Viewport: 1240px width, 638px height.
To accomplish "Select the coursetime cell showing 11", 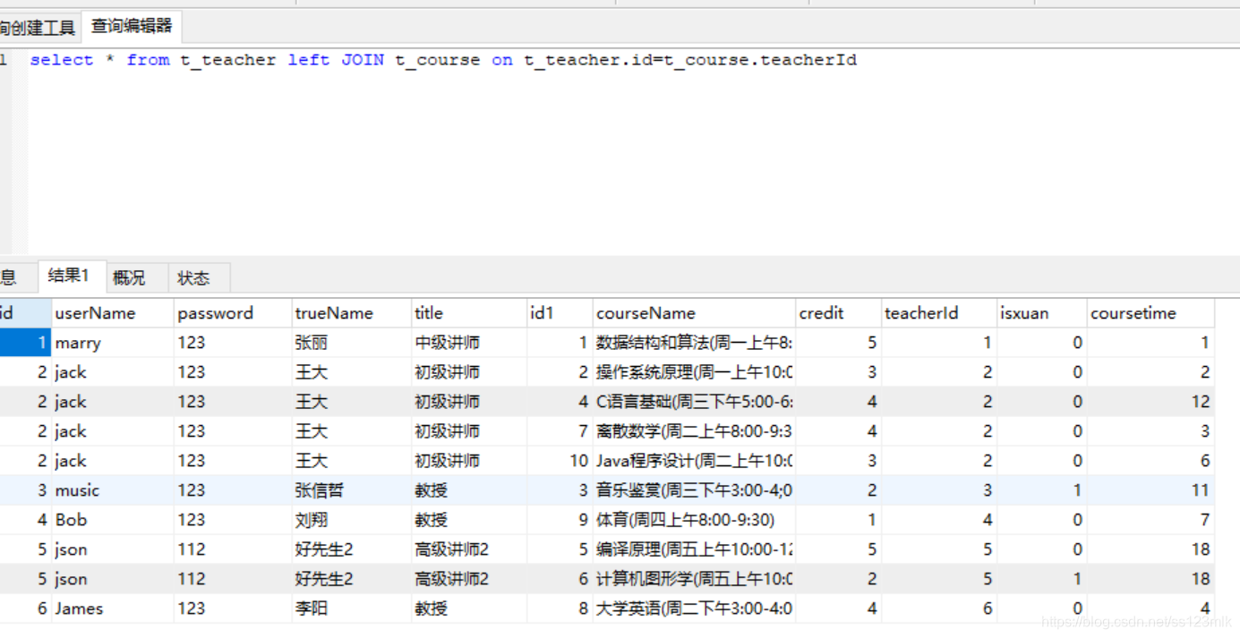I will point(1150,490).
